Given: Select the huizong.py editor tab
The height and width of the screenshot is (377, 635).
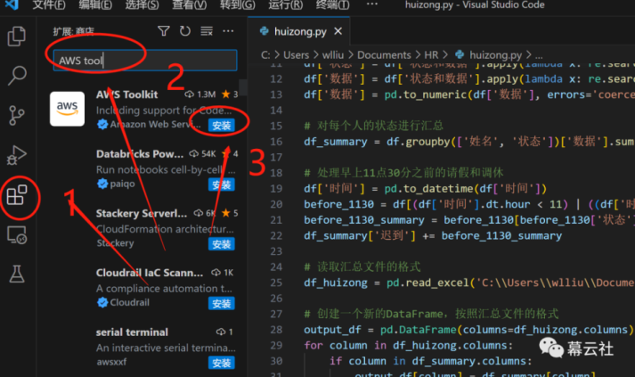Looking at the screenshot, I should 299,31.
